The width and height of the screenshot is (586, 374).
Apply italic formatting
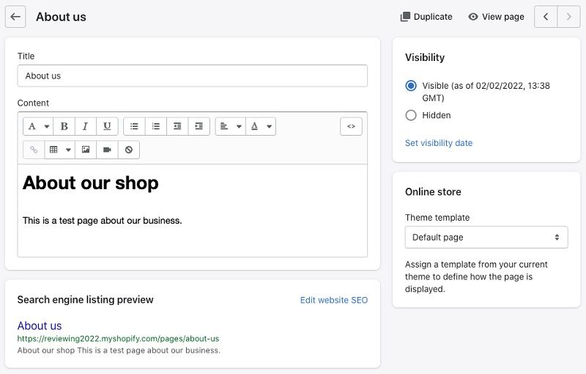(x=86, y=126)
